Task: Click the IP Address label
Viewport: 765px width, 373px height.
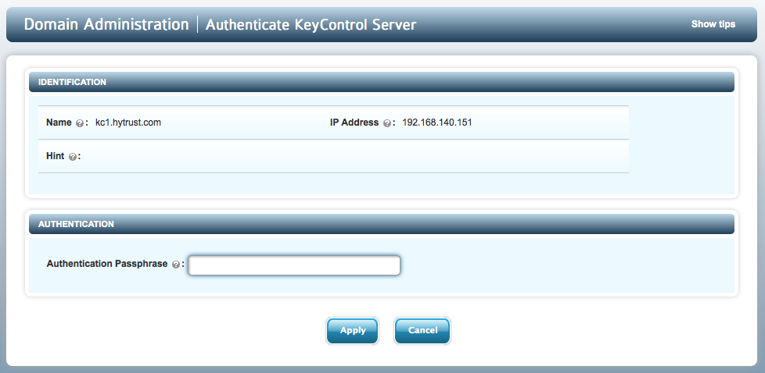Action: tap(354, 123)
